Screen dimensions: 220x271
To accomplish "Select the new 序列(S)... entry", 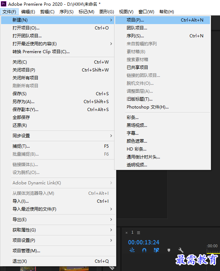I will point(163,36).
